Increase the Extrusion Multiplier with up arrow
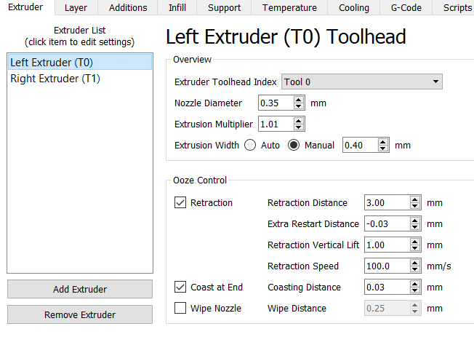Viewport: 474px width, 337px height. 300,121
